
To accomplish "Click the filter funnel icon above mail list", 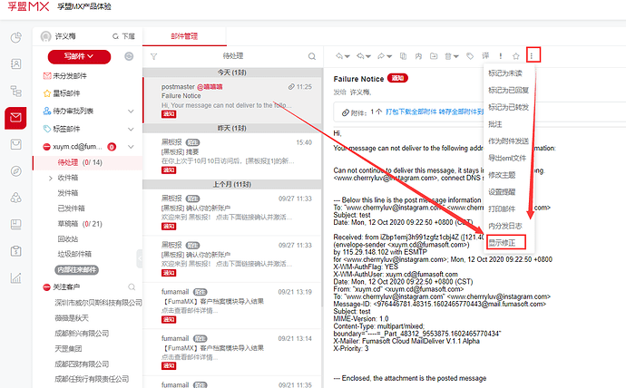I will tap(153, 56).
